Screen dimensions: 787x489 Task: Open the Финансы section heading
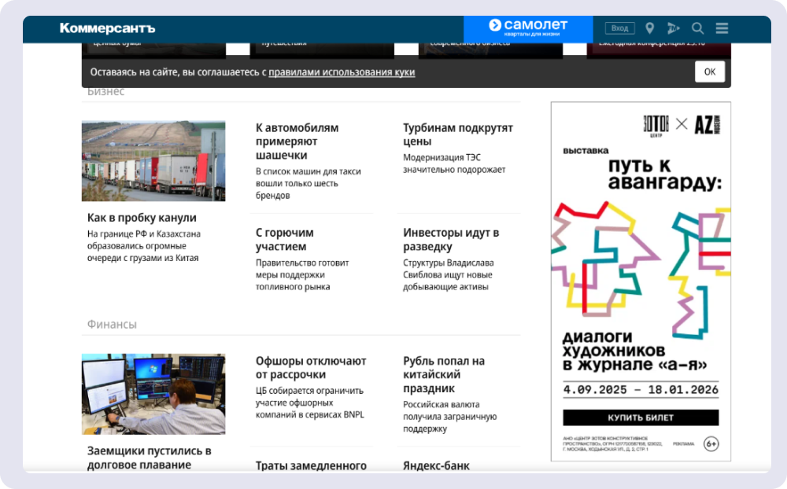coord(112,324)
